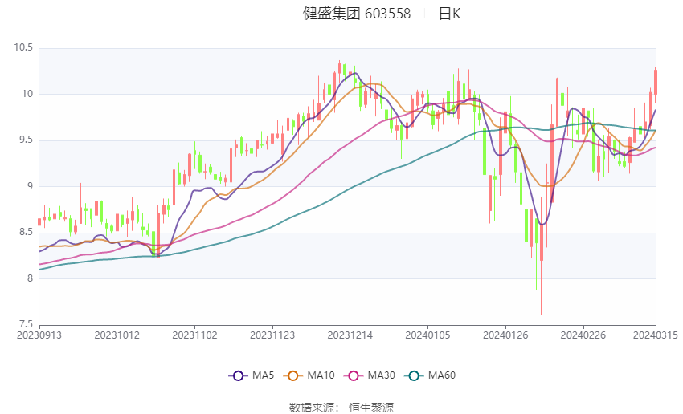Image resolution: width=683 pixels, height=414 pixels.
Task: Click the teal MA60 legend circle icon
Action: 414,375
